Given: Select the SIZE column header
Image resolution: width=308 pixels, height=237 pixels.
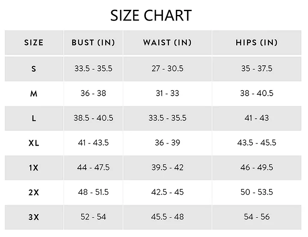Looking at the screenshot, I should click(x=34, y=43).
